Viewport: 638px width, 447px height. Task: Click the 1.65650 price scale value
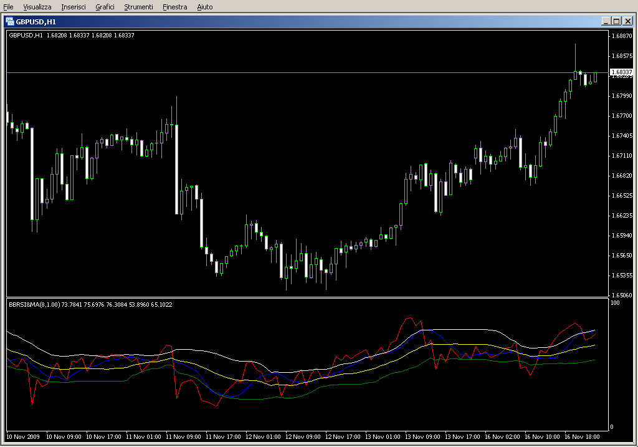(622, 255)
